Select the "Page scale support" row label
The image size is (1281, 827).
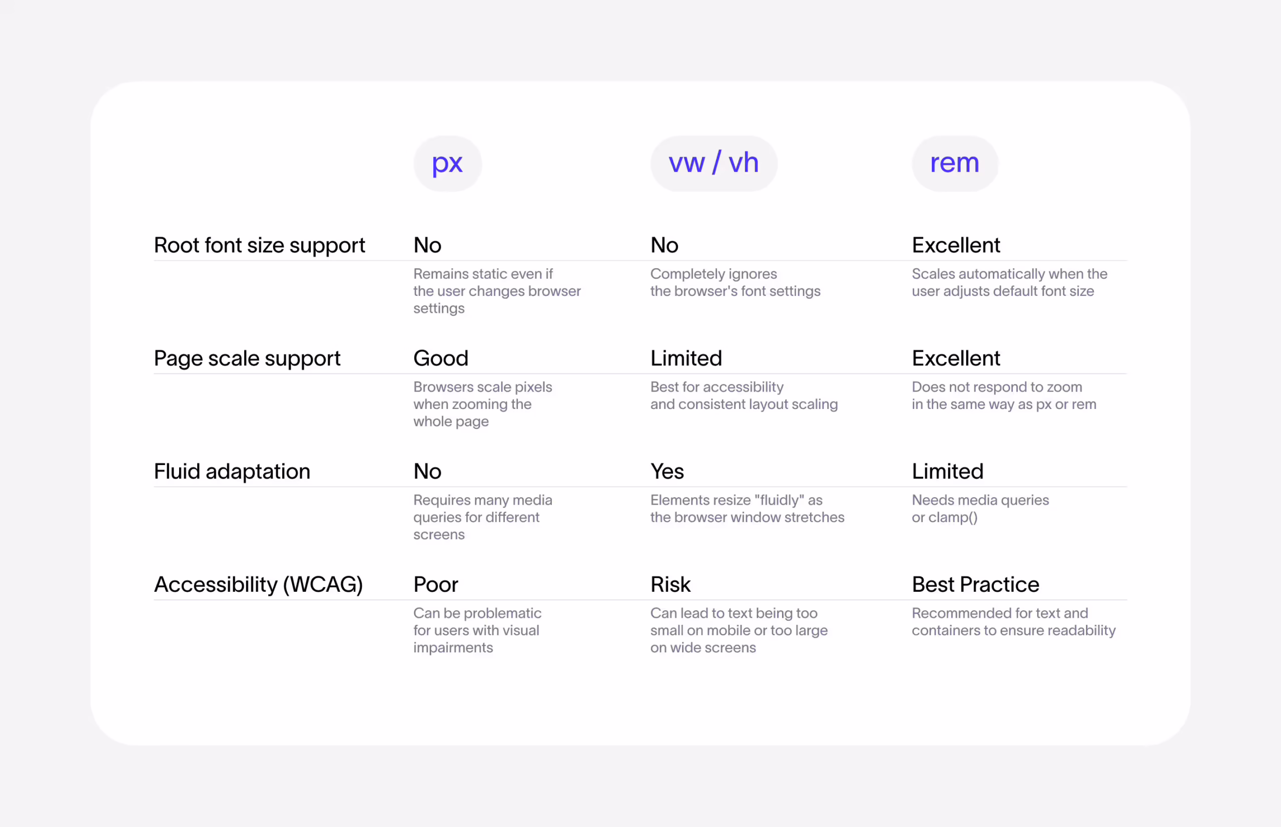[x=247, y=358]
